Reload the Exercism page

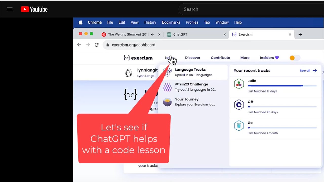coord(97,45)
